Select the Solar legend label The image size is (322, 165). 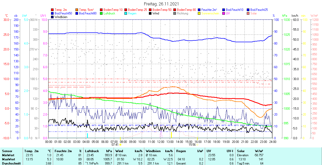coord(253,13)
